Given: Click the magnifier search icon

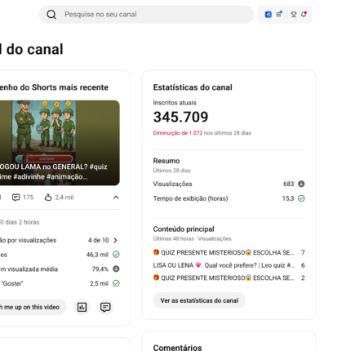Looking at the screenshot, I should click(51, 15).
